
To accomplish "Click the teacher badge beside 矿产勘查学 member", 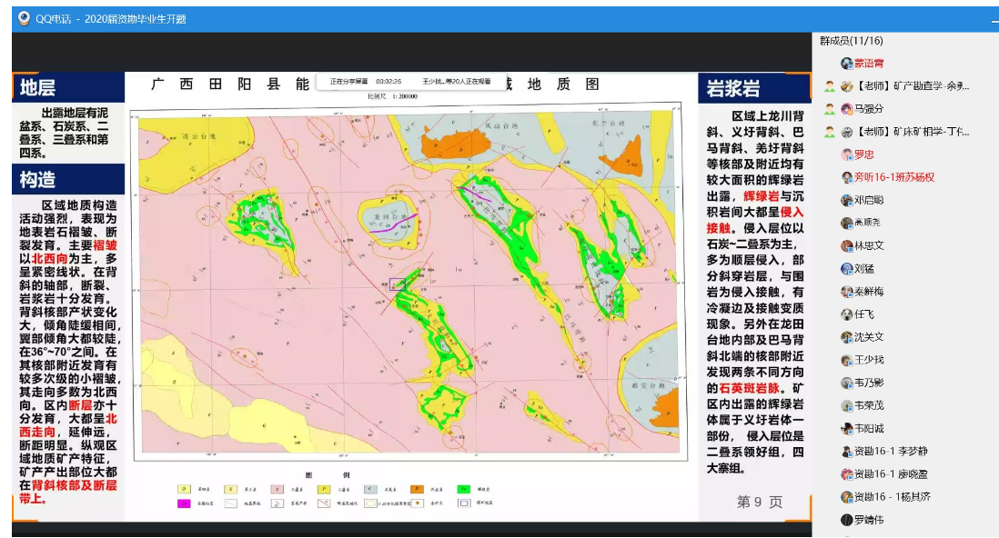I will tap(830, 86).
